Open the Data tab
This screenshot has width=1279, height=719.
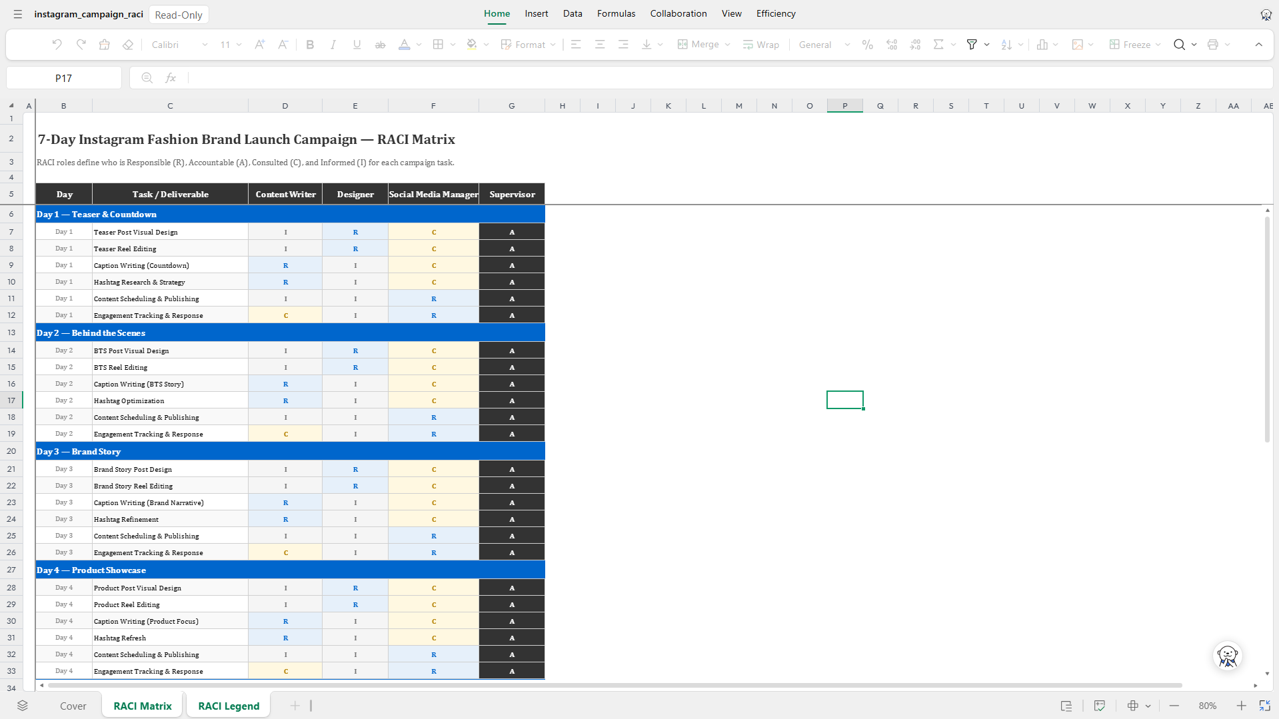573,13
